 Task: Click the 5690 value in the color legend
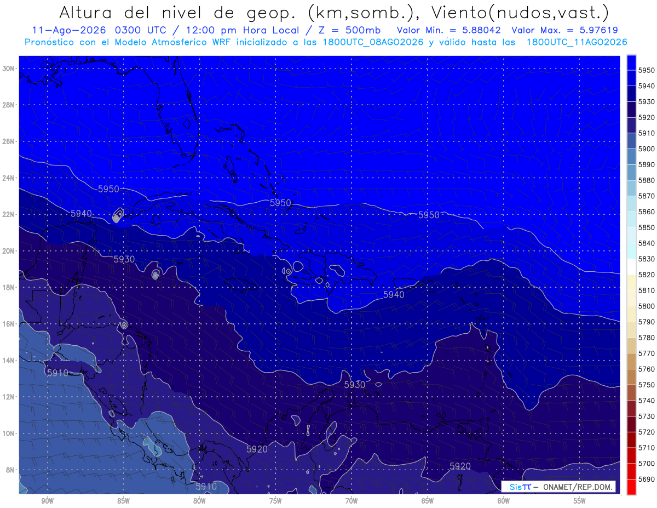click(x=647, y=479)
